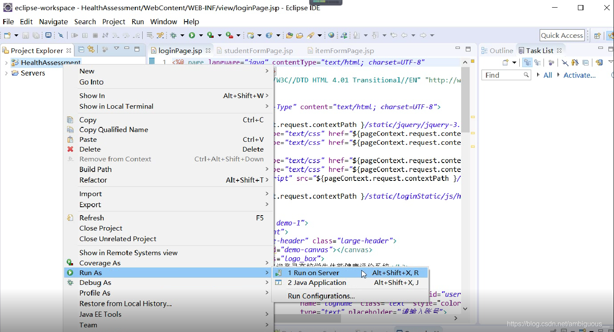Choose 2 Java Application in the submenu
The height and width of the screenshot is (332, 614).
coord(350,283)
